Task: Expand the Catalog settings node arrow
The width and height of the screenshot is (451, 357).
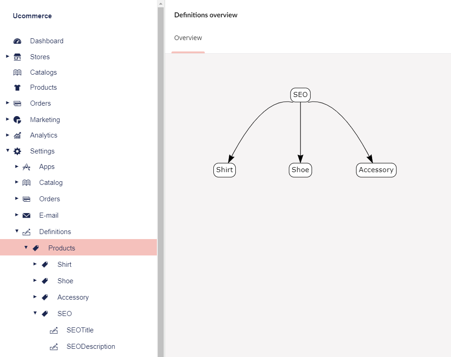Action: [x=17, y=182]
